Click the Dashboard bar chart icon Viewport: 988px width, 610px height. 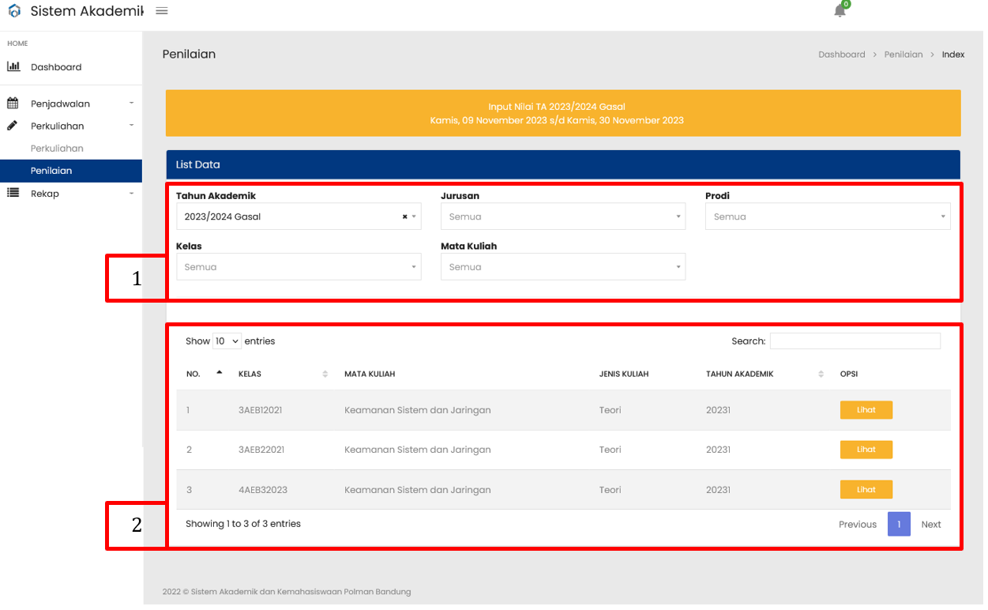[x=13, y=66]
